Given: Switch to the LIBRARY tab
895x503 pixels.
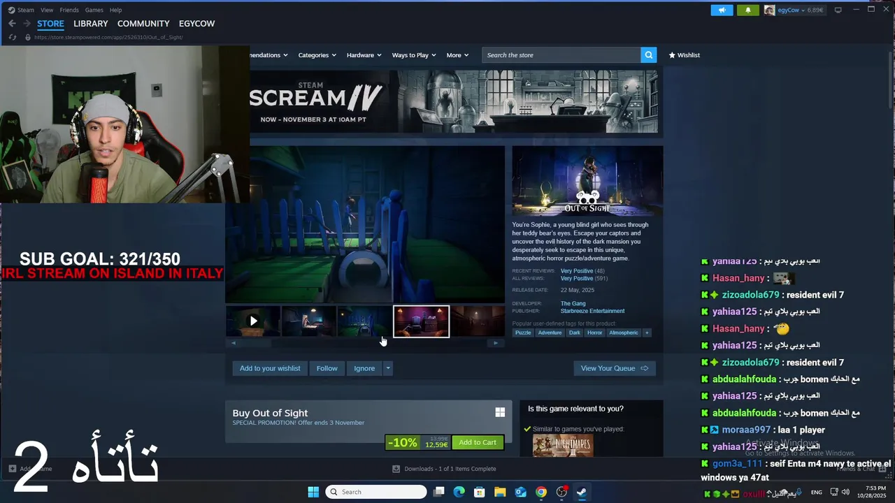Looking at the screenshot, I should pyautogui.click(x=91, y=24).
